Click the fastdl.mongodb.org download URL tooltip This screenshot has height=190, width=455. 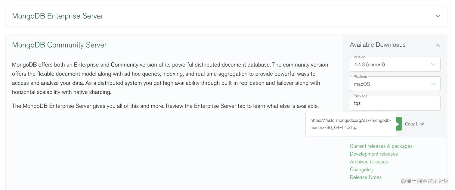click(351, 124)
